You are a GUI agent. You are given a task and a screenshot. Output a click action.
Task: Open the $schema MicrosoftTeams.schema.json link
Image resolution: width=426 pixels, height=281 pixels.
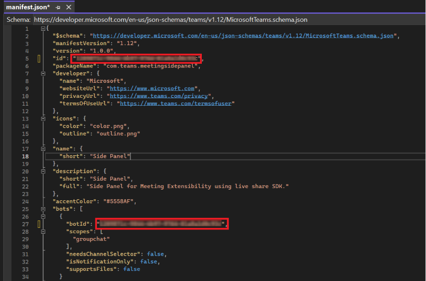[x=243, y=36]
